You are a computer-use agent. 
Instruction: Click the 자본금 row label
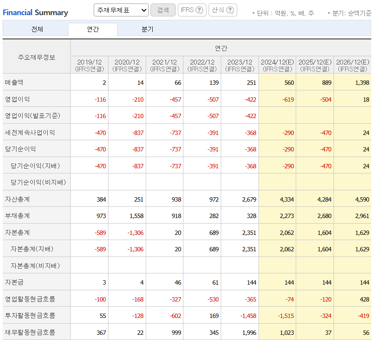click(x=14, y=282)
